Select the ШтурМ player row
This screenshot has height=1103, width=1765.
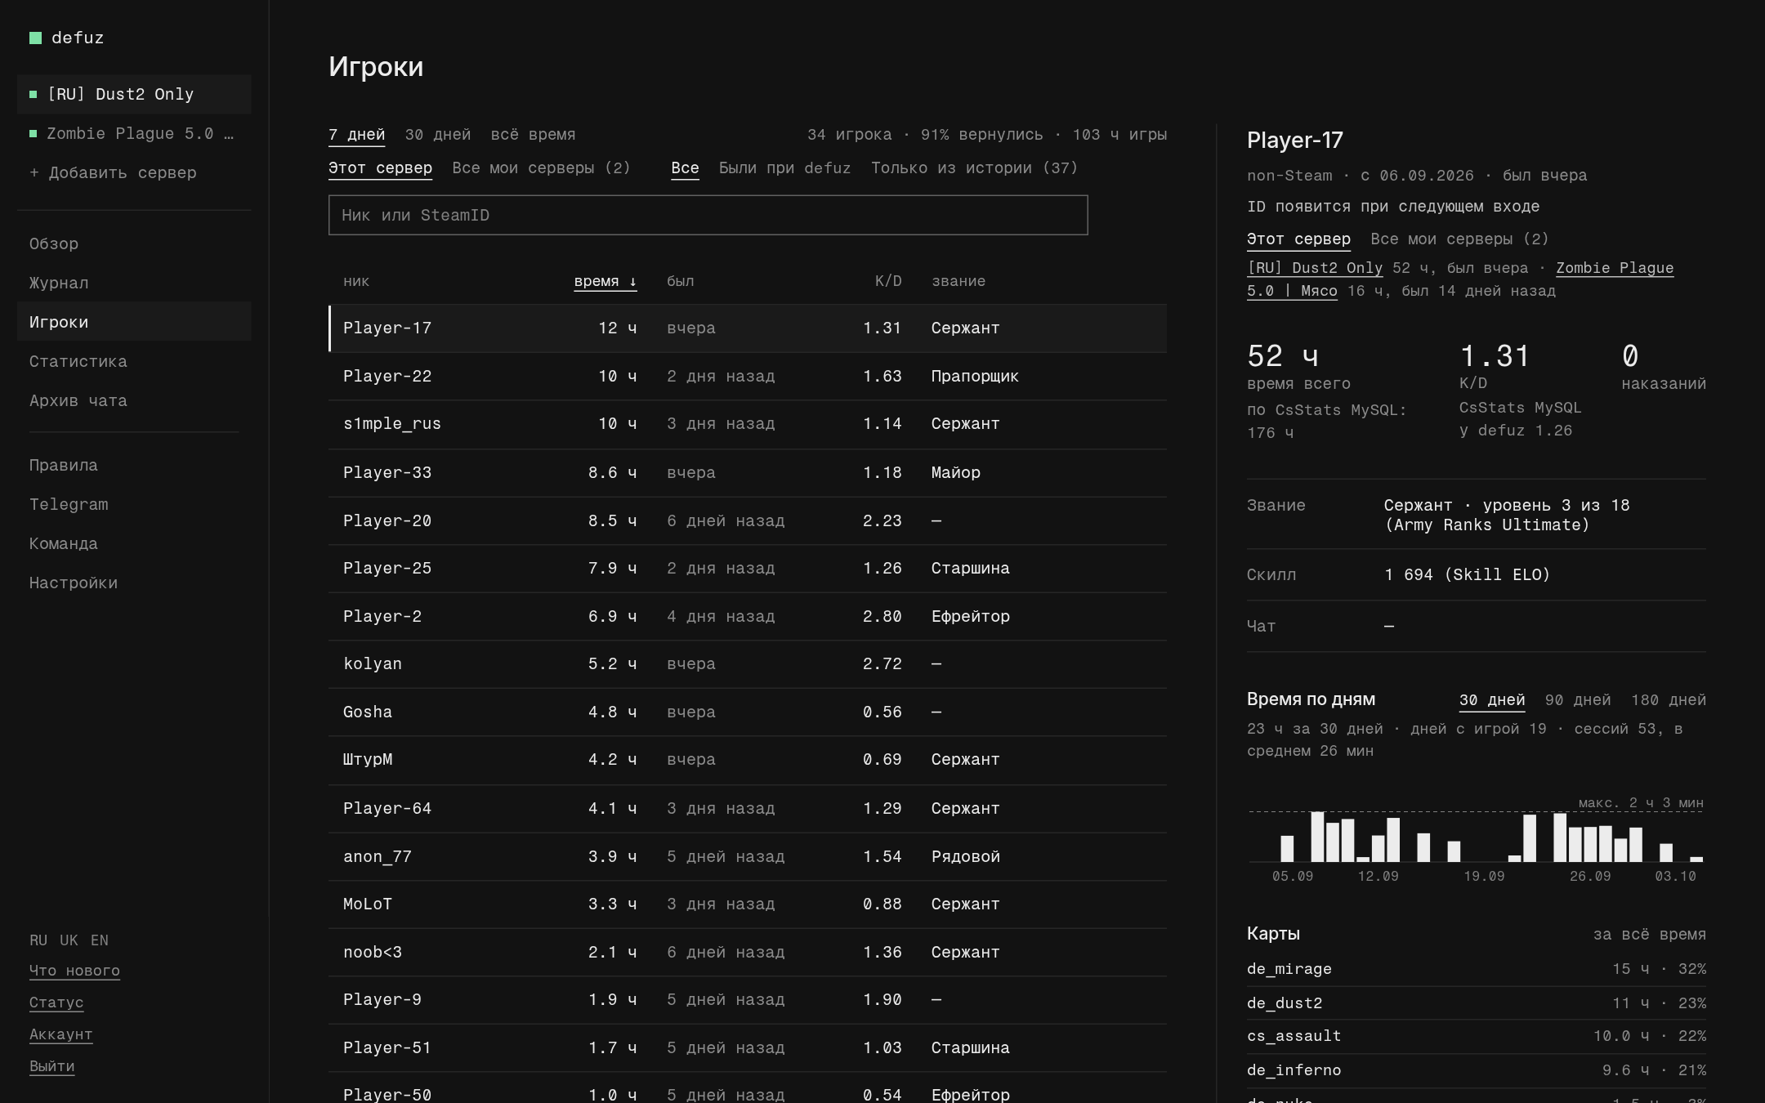[x=747, y=760]
